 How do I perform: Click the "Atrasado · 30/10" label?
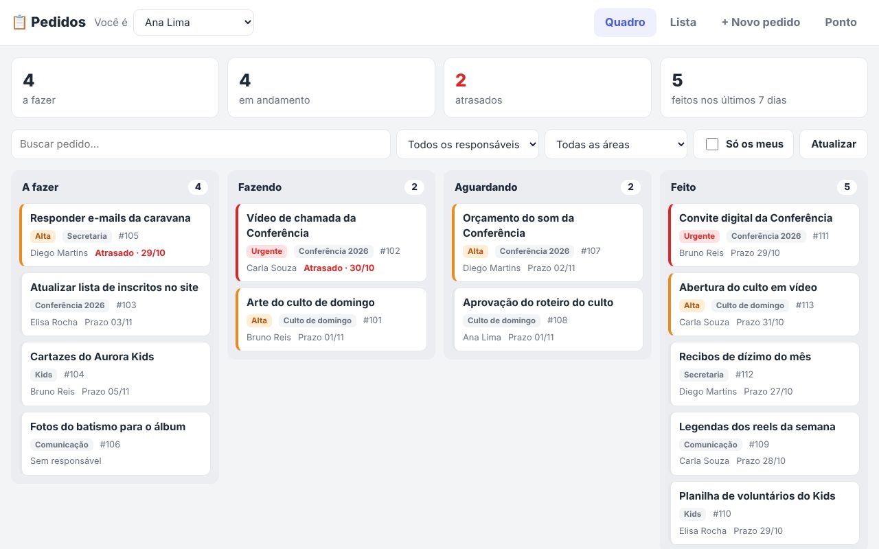pos(339,268)
